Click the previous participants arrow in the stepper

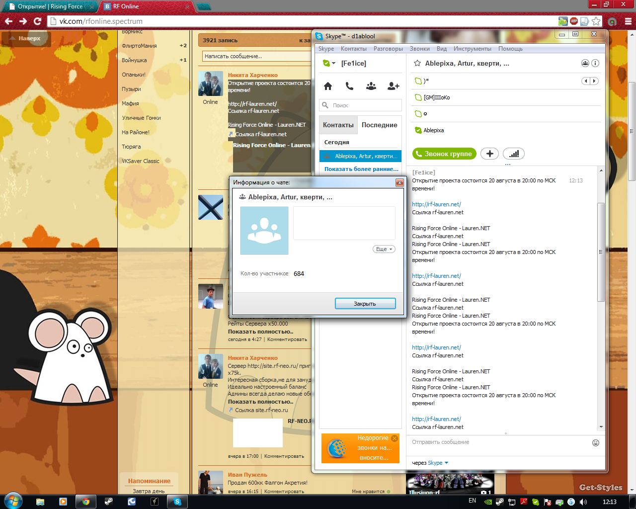[586, 81]
